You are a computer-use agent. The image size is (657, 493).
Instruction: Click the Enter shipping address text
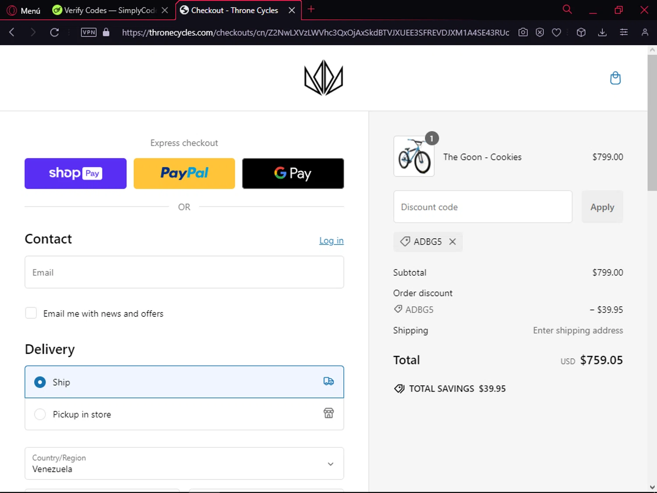[578, 330]
